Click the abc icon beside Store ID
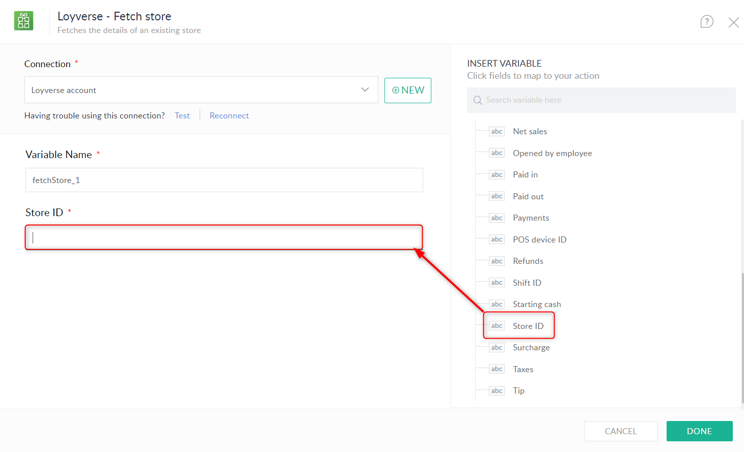Viewport: 744px width, 452px height. (497, 326)
